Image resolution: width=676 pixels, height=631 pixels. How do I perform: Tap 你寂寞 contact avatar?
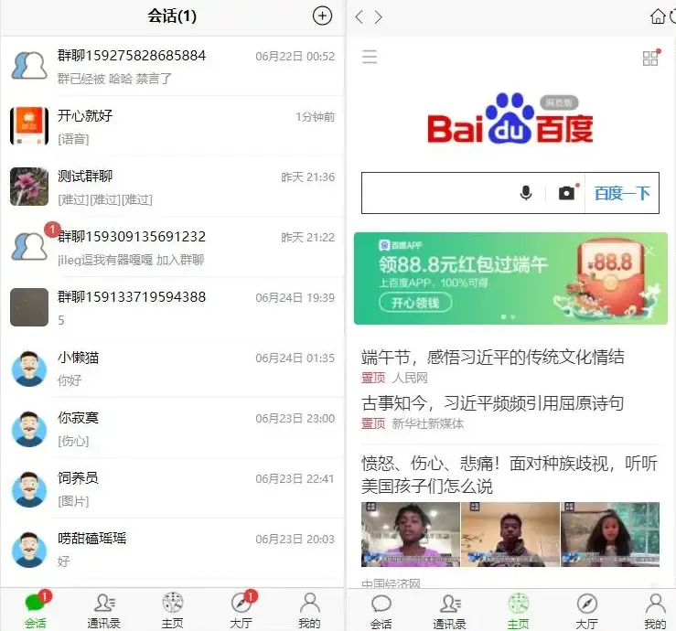[x=29, y=428]
